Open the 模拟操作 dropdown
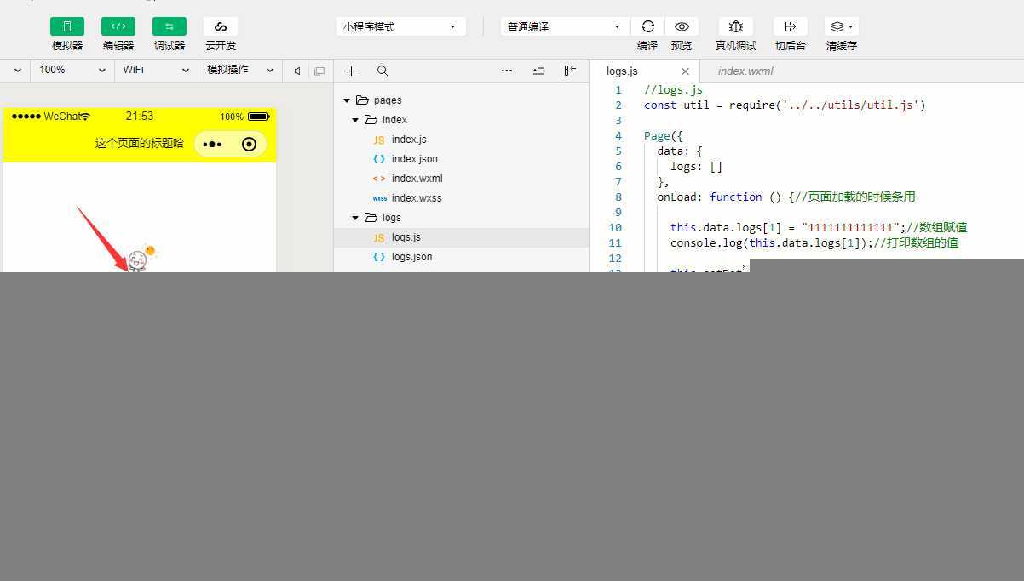This screenshot has width=1024, height=581. [240, 70]
